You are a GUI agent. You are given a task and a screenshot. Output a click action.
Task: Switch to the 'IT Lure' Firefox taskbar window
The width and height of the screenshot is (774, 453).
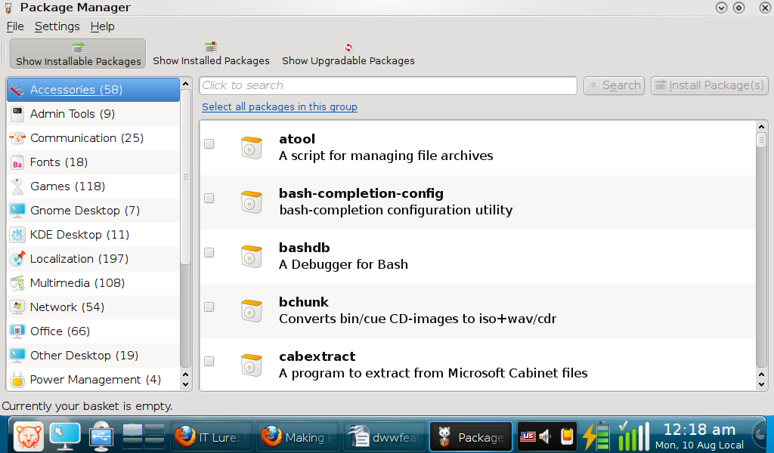coord(212,436)
